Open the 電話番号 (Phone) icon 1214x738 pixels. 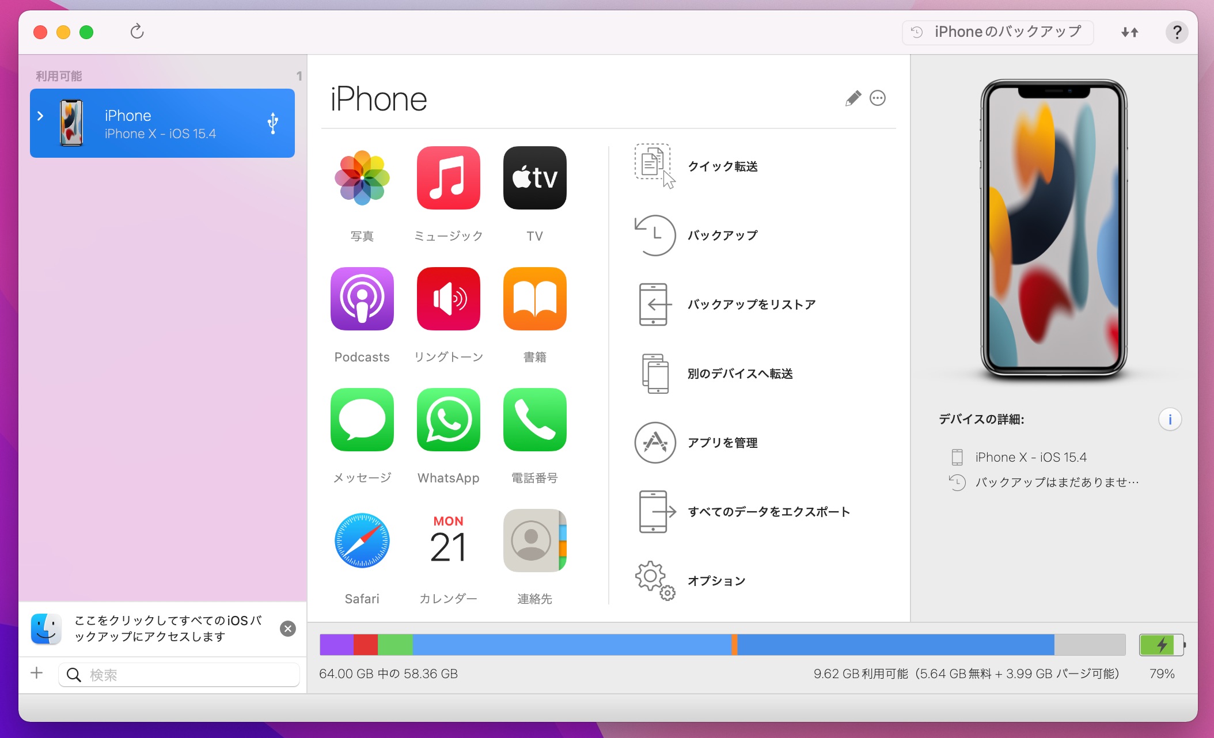[x=535, y=420]
